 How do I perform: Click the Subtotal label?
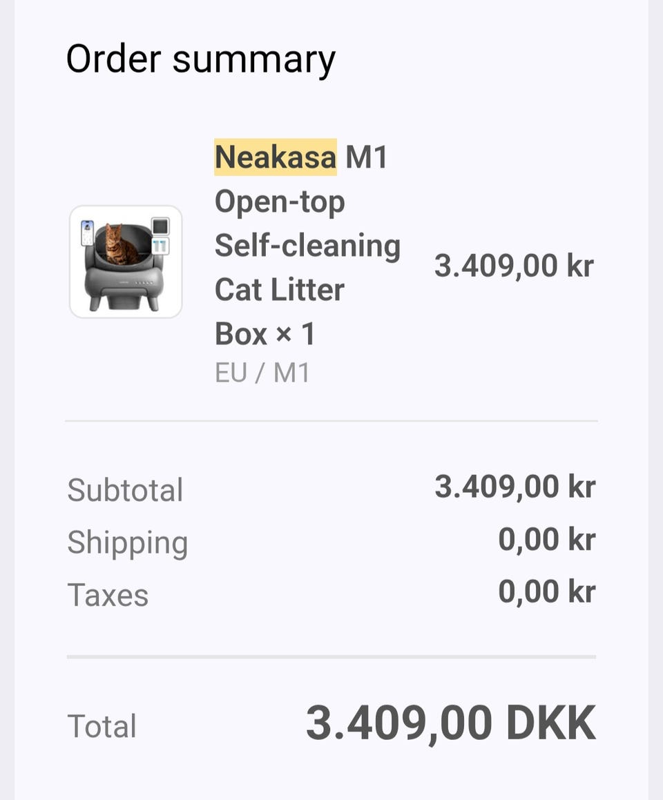tap(125, 490)
